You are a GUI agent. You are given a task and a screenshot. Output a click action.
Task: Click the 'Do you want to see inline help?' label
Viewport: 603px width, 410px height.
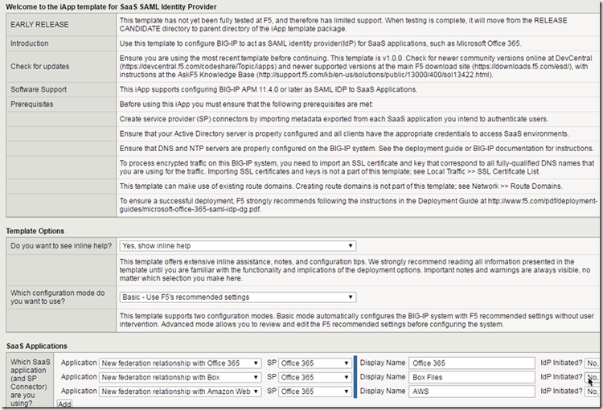click(x=61, y=246)
